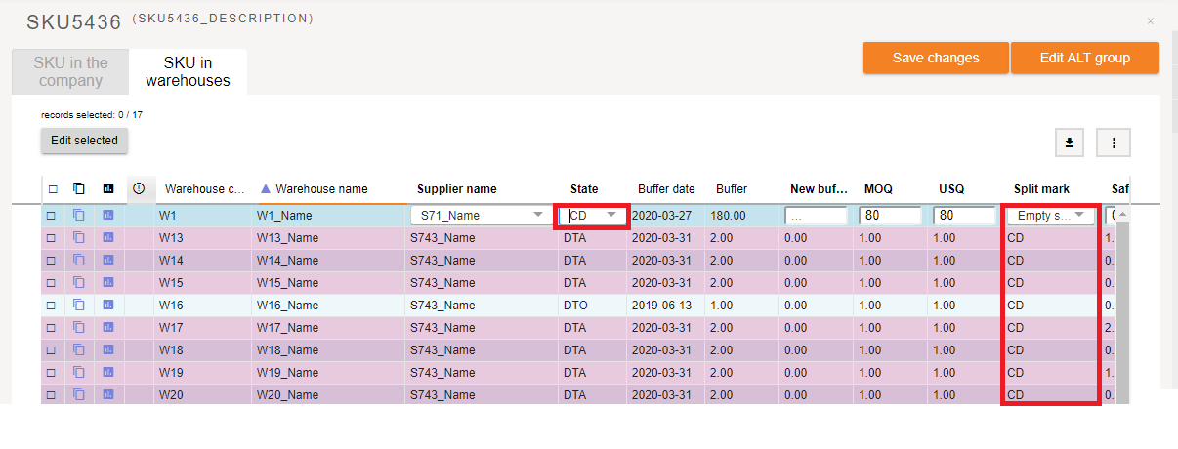1178x449 pixels.
Task: Select the SKU in warehouses tab
Action: (x=188, y=71)
